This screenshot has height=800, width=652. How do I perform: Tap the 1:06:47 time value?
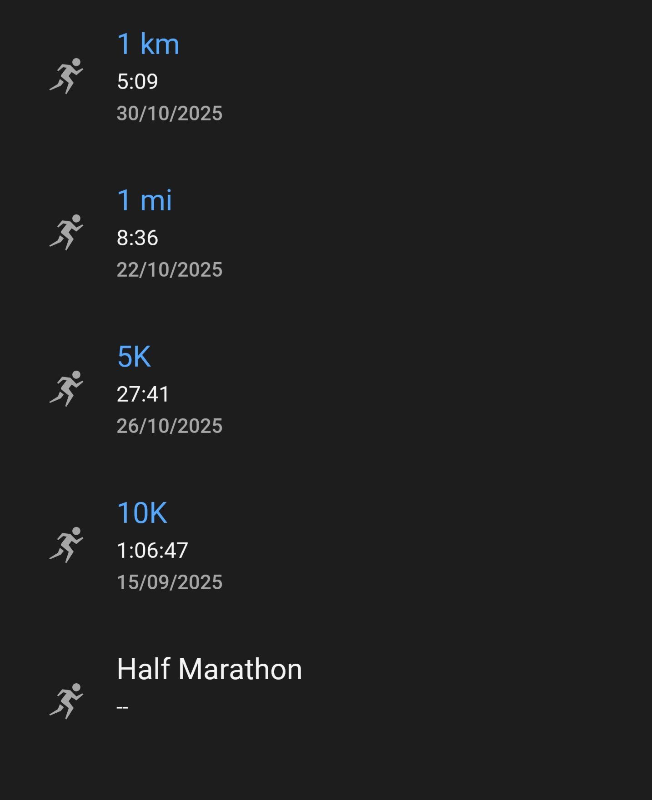point(152,551)
